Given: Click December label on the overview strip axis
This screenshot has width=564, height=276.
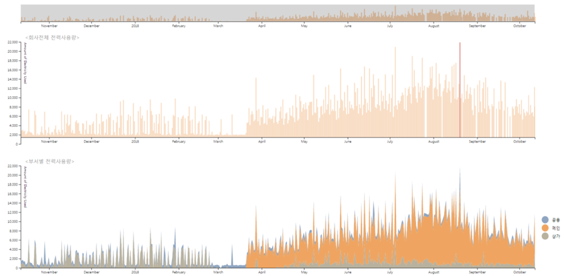Looking at the screenshot, I should coord(92,26).
